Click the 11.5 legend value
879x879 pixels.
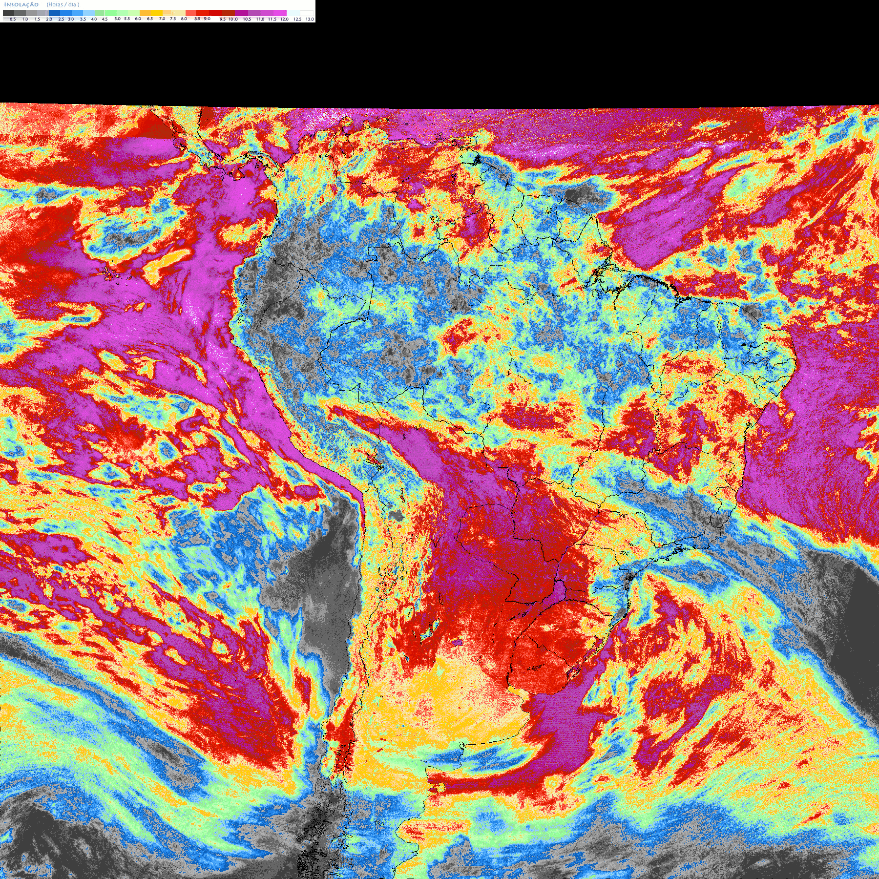(272, 19)
